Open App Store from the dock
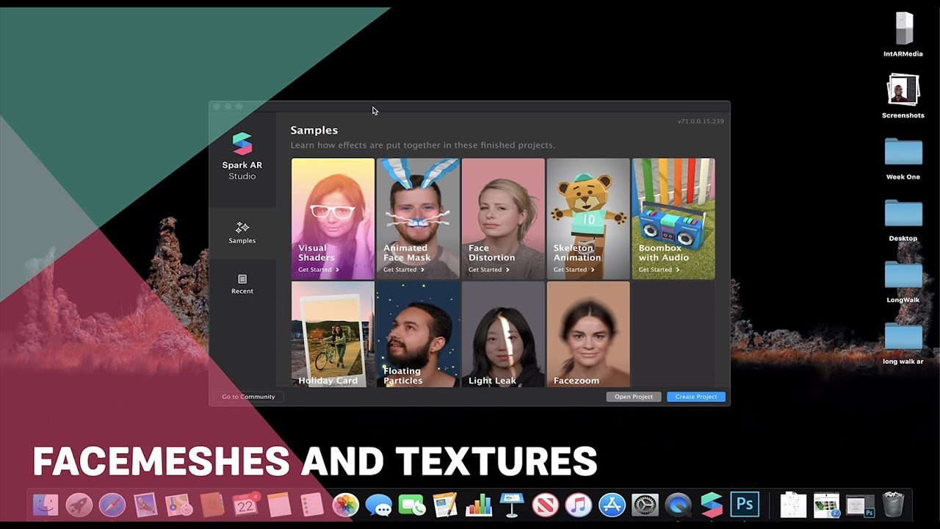Screen dimensions: 940x529 point(612,505)
